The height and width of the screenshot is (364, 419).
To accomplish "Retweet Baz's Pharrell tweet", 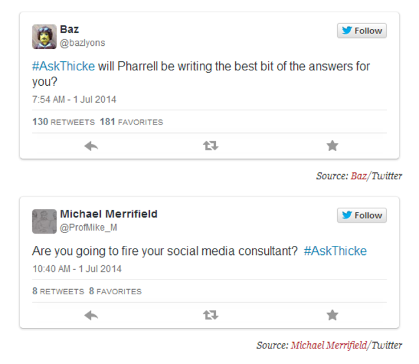I will (211, 146).
